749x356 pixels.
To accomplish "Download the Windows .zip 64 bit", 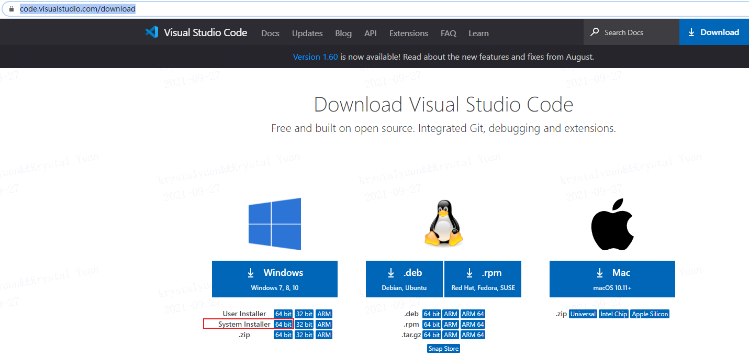I will [x=283, y=335].
